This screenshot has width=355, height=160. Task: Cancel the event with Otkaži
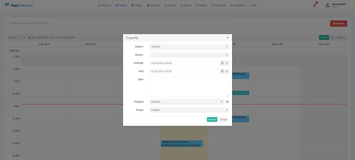[223, 120]
